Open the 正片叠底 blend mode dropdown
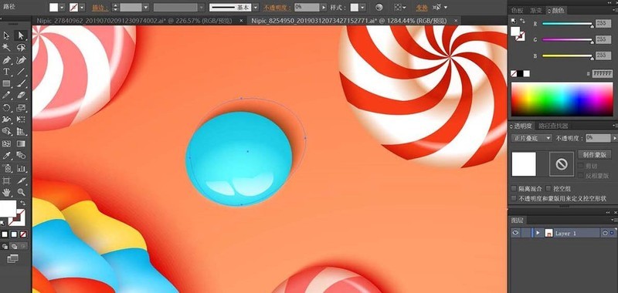Viewport: 618px width, 293px height. coord(531,138)
